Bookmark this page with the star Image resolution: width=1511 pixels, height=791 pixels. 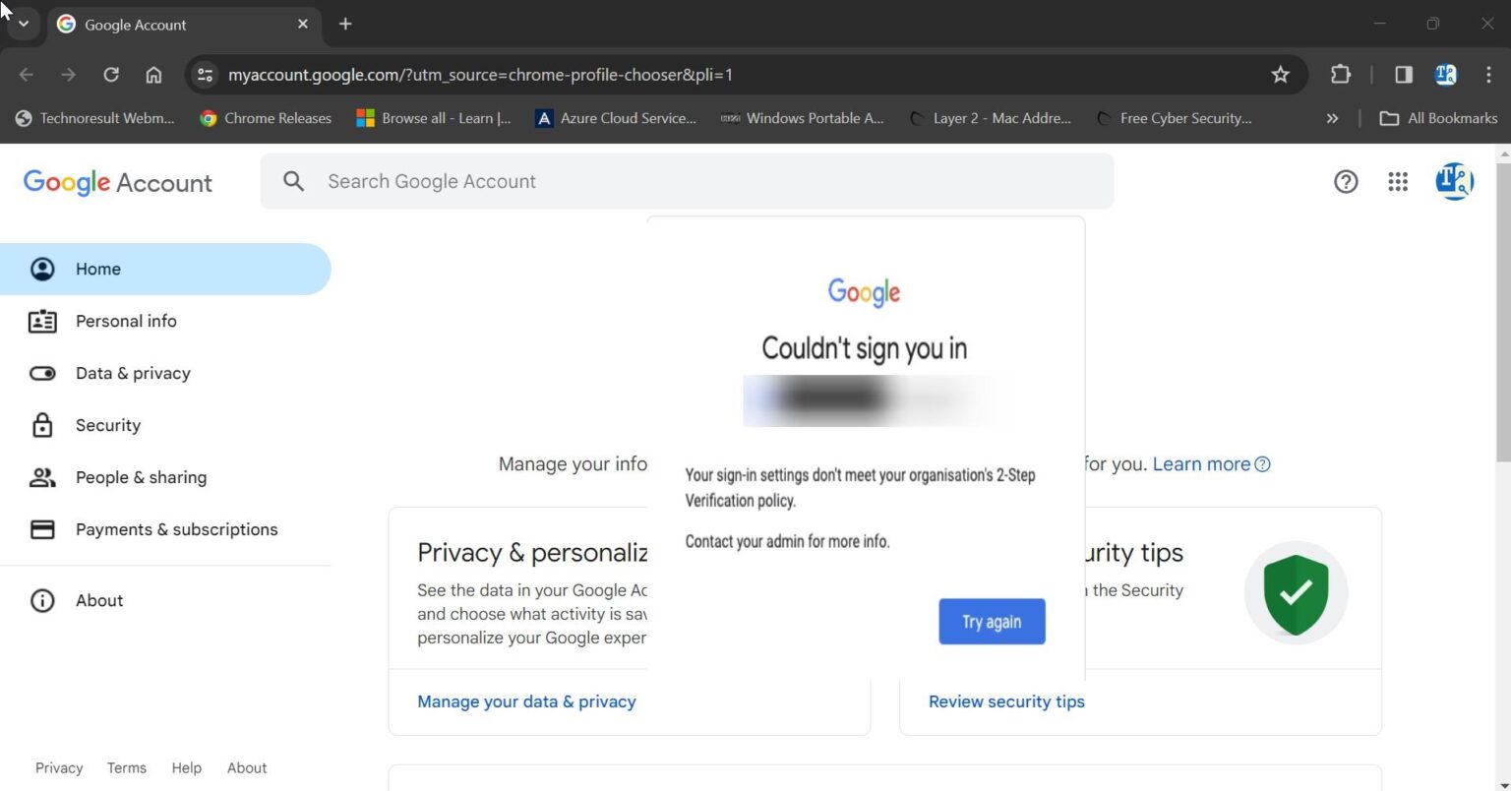(1280, 75)
